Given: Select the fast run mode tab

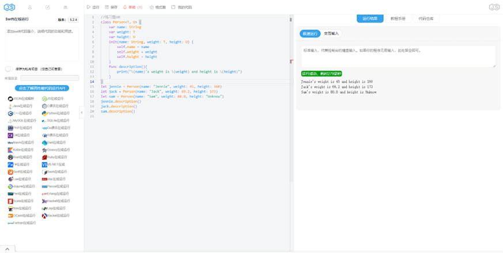Looking at the screenshot, I should click(310, 33).
